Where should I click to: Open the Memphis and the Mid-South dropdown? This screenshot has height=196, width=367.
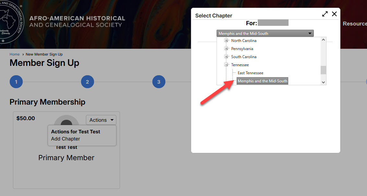tap(265, 33)
